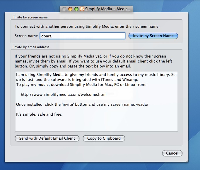Viewport: 200px width, 170px height.
Task: Click the 'Screen name' field label
Action: [26, 36]
